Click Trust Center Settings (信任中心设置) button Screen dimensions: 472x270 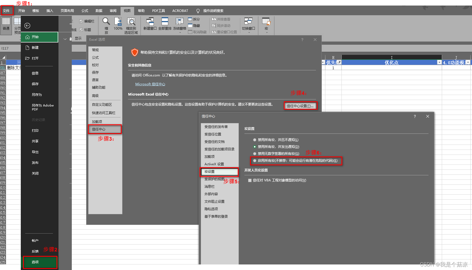click(300, 106)
